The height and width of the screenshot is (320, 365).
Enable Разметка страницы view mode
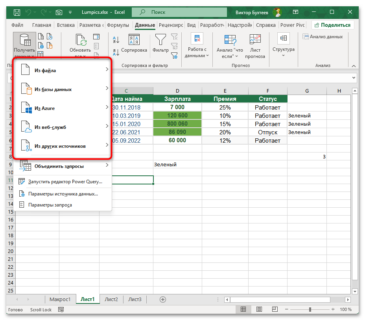[x=259, y=309]
